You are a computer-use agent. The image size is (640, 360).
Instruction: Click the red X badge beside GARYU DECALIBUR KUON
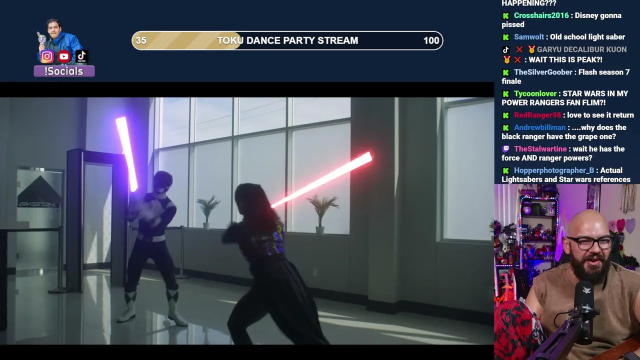tap(519, 49)
